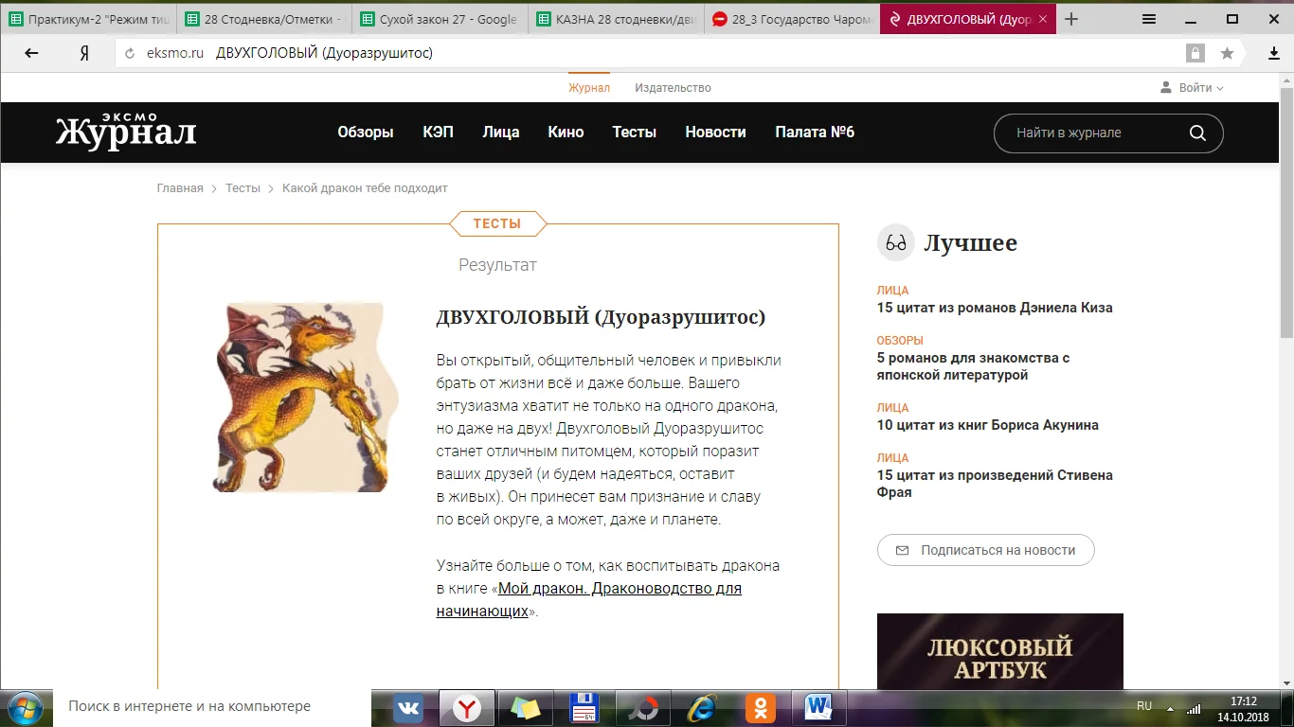
Task: Click the Эксмо Журнал logo
Action: [x=126, y=130]
